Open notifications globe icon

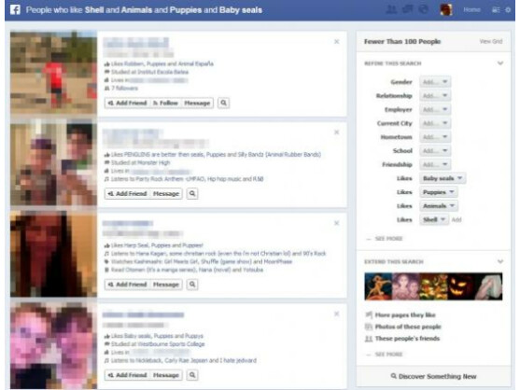pyautogui.click(x=424, y=9)
